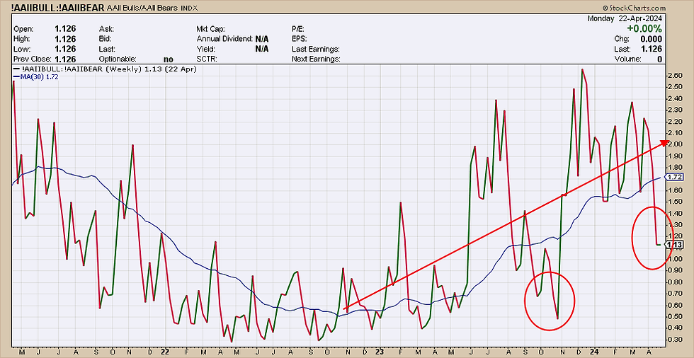
Task: Click the year 23 x-axis label
Action: [x=380, y=352]
